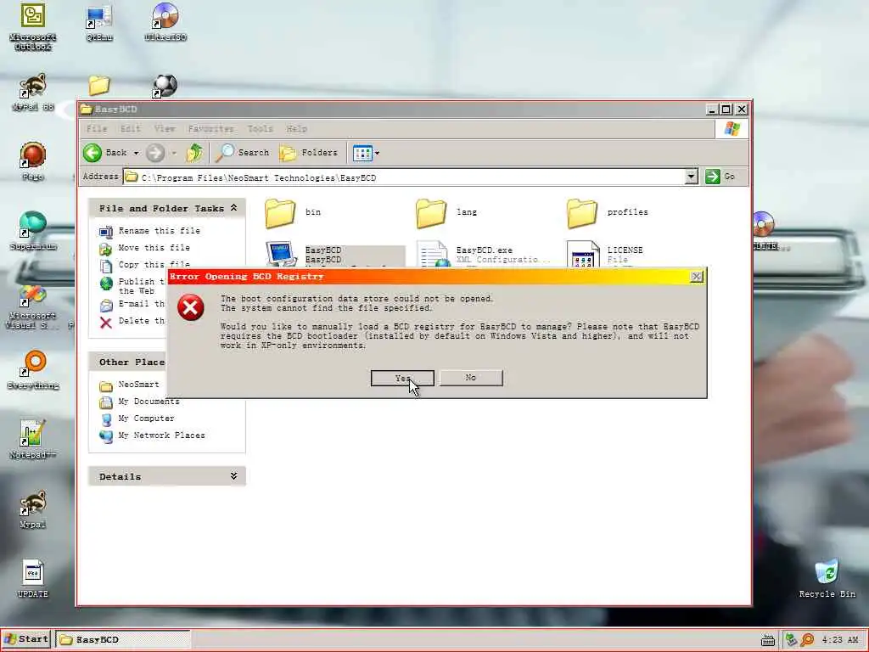Expand the Address bar dropdown
The image size is (869, 652).
(691, 177)
